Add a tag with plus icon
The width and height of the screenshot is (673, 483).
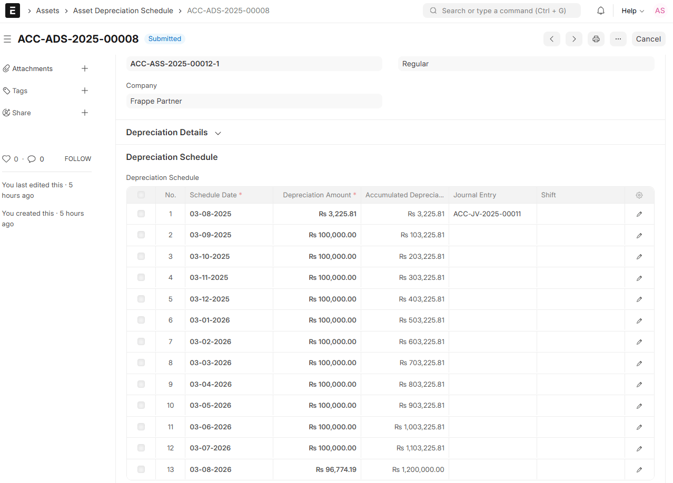85,90
